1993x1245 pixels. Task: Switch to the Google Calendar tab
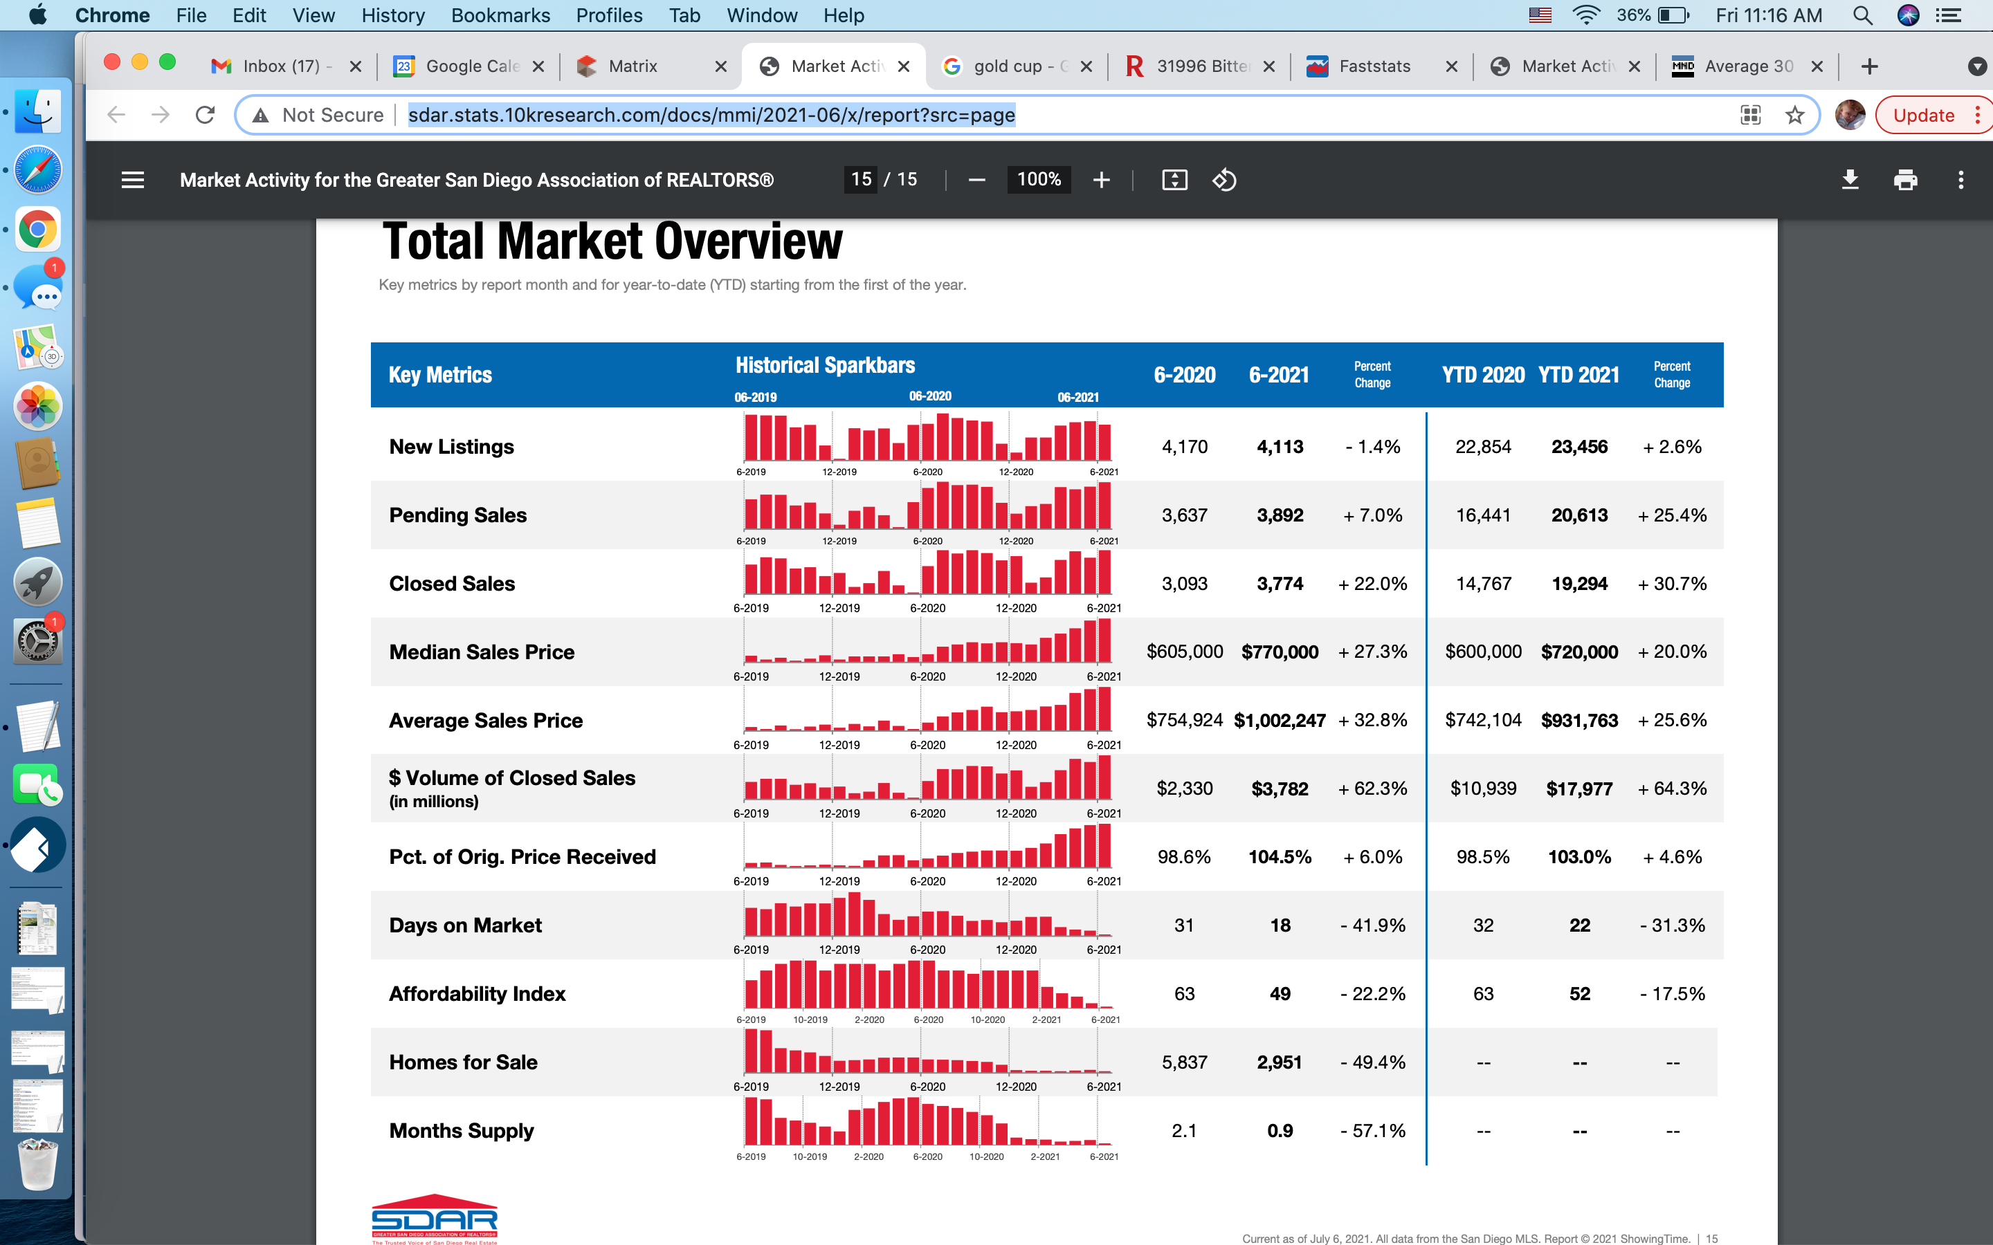coord(469,66)
